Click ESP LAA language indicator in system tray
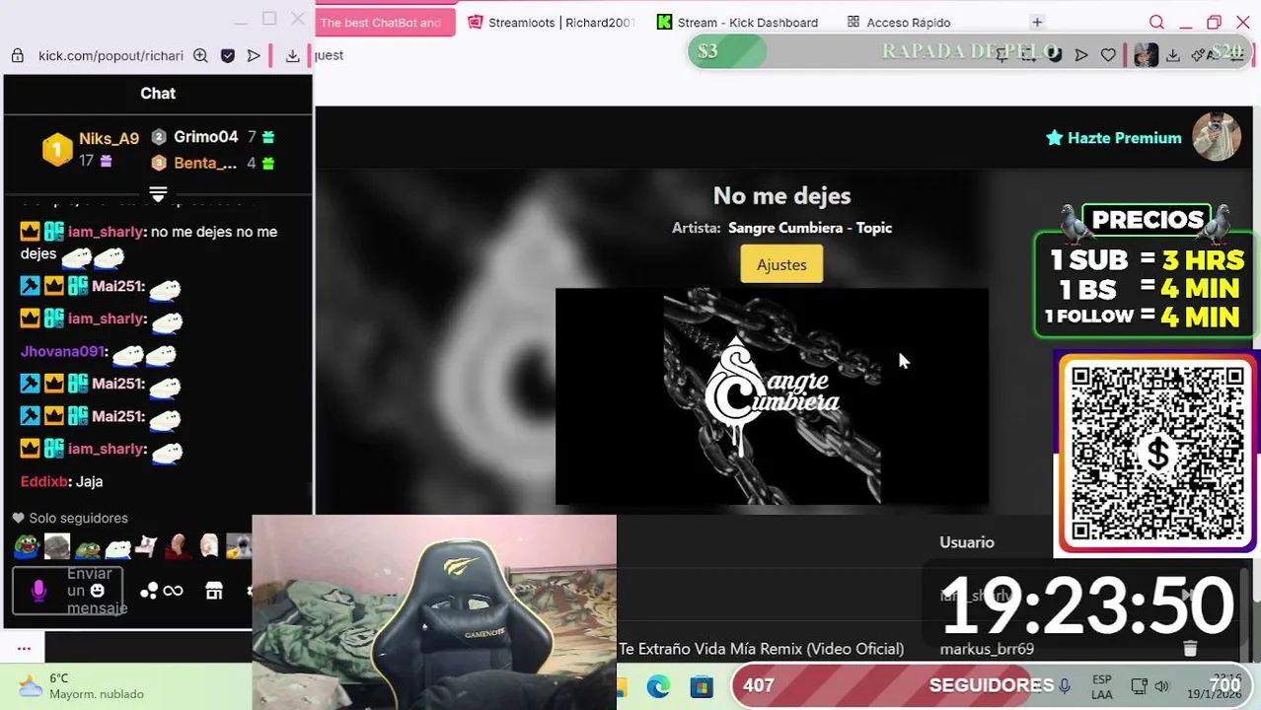This screenshot has height=710, width=1261. [1102, 686]
